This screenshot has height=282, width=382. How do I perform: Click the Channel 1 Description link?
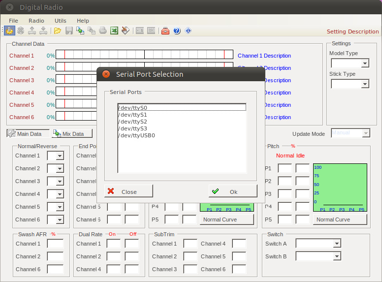click(264, 56)
